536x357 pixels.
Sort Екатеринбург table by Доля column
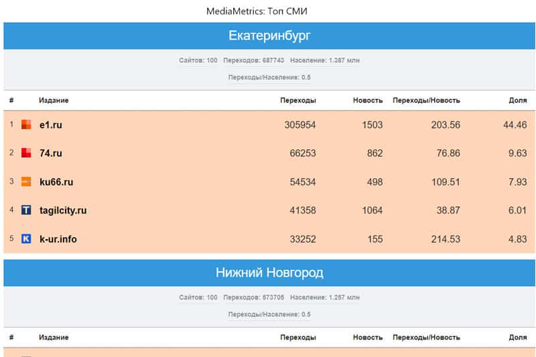pos(518,100)
